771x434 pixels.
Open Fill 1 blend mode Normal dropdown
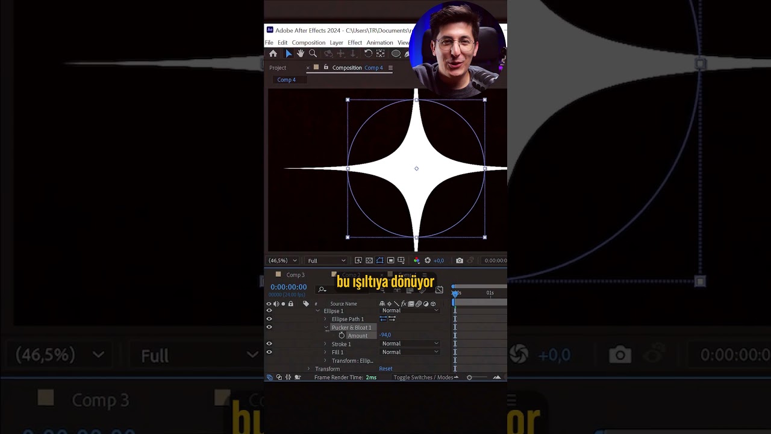(410, 352)
